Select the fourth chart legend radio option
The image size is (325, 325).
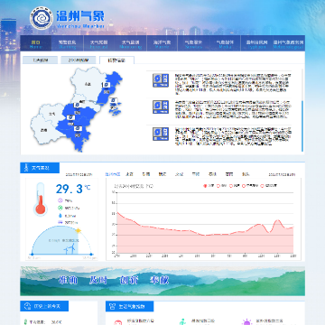click(x=244, y=186)
